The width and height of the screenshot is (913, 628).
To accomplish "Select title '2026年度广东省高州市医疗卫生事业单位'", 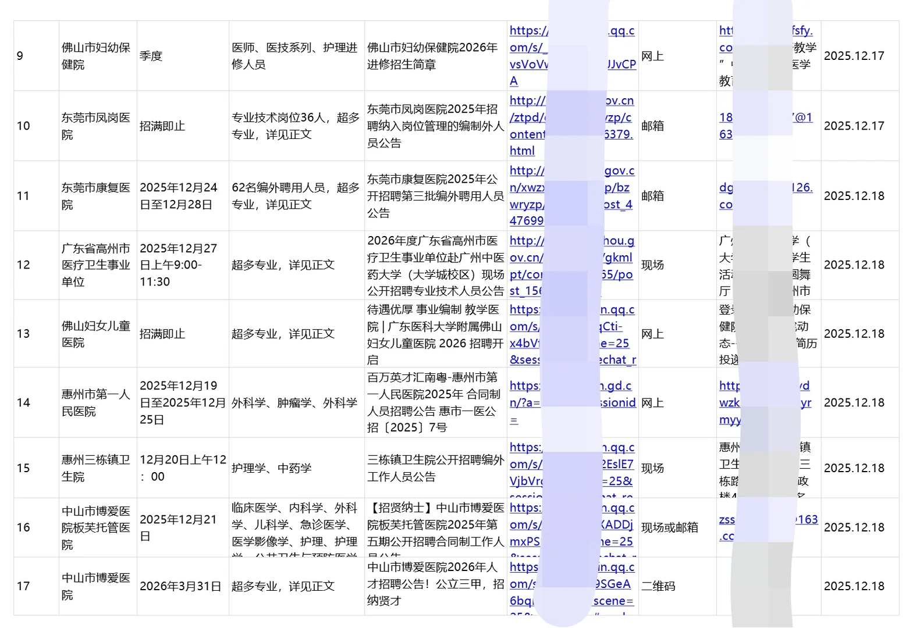I will point(435,265).
